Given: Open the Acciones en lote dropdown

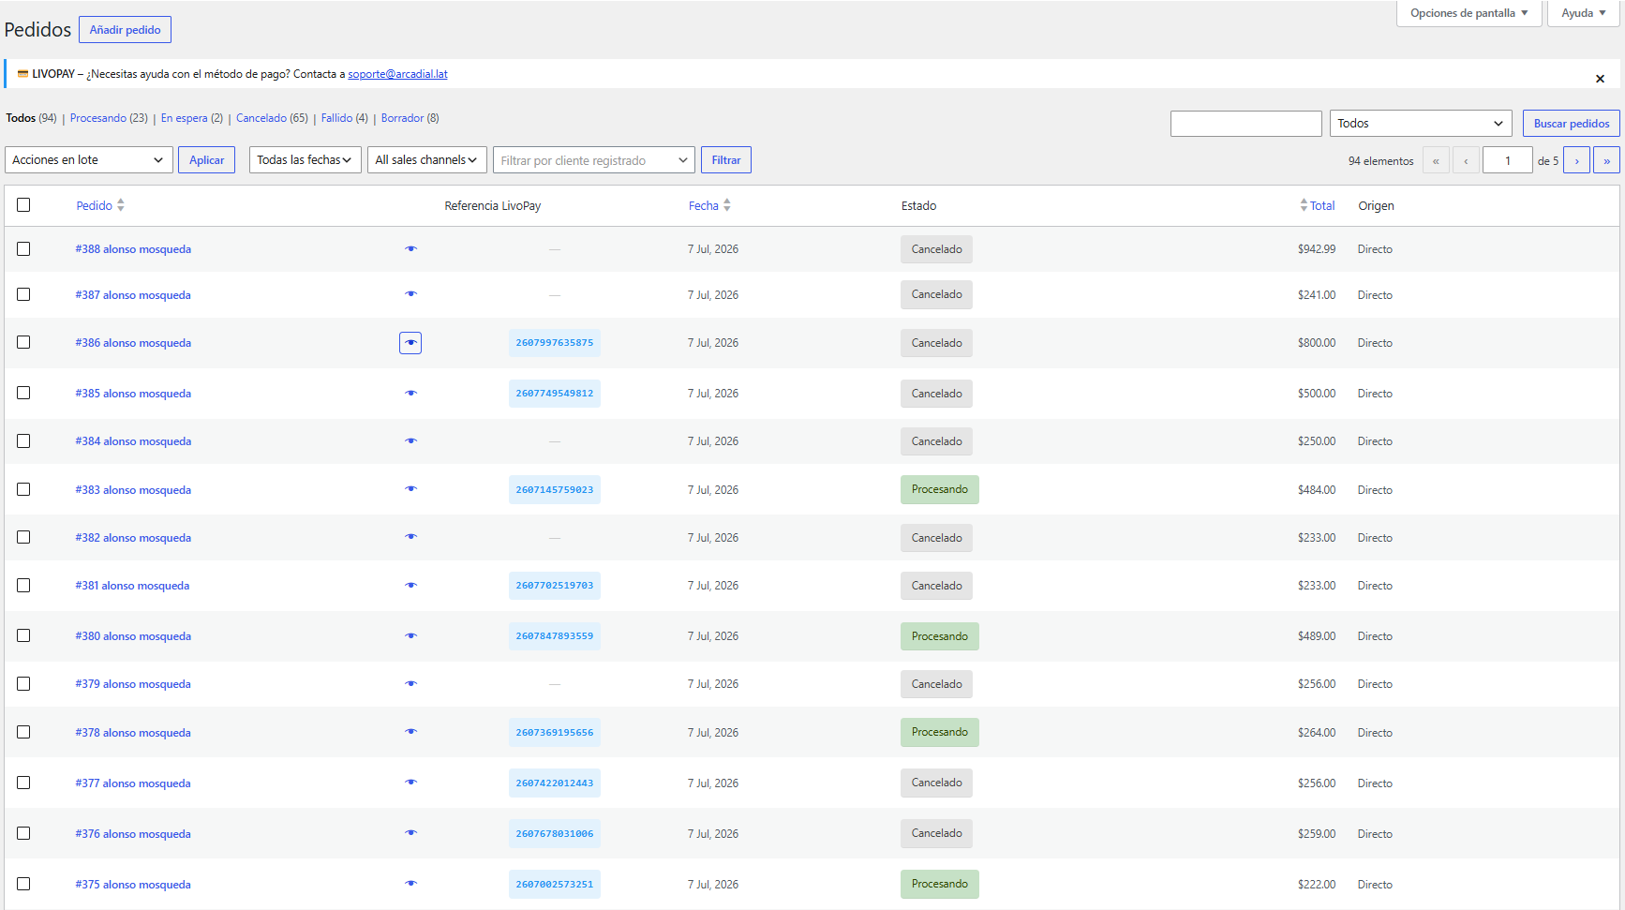Looking at the screenshot, I should pyautogui.click(x=89, y=160).
